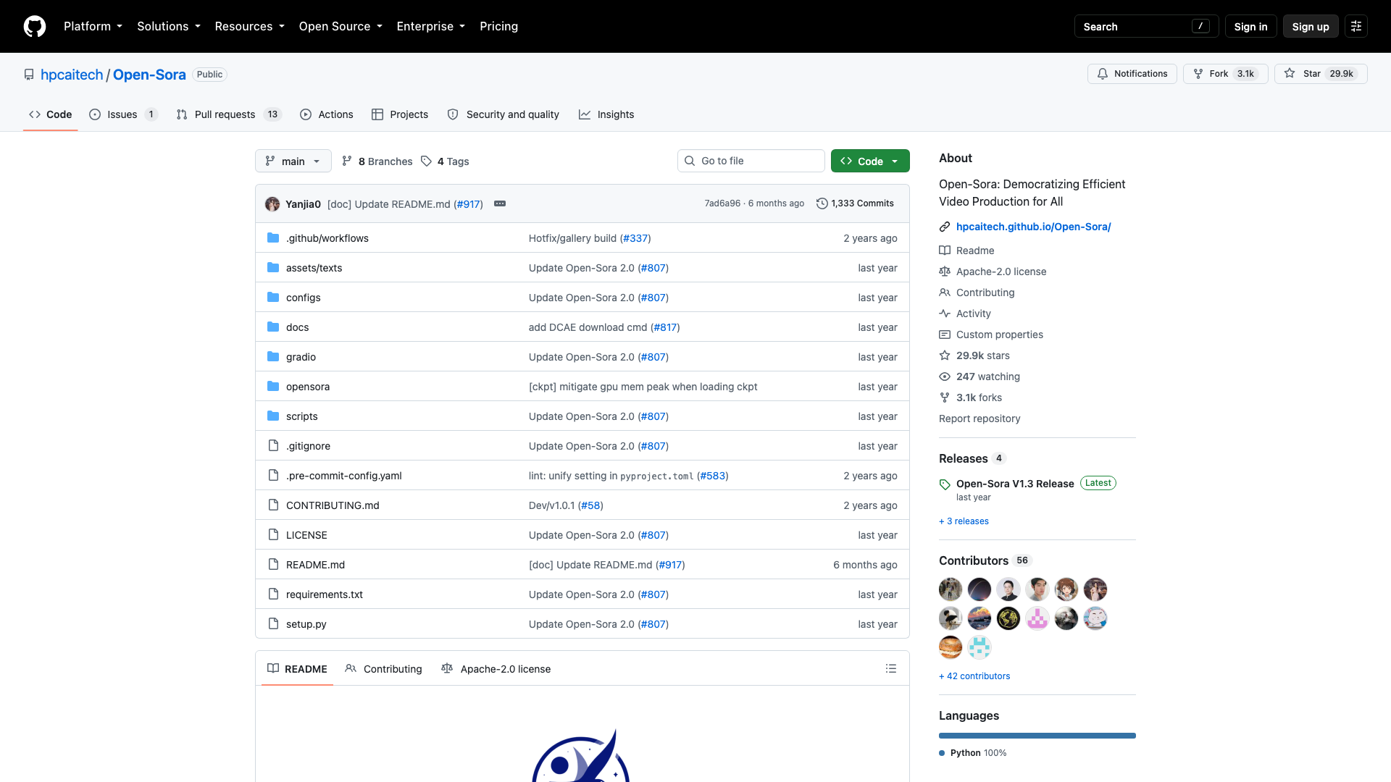This screenshot has height=782, width=1391.
Task: Open the Actions tab
Action: [x=327, y=114]
